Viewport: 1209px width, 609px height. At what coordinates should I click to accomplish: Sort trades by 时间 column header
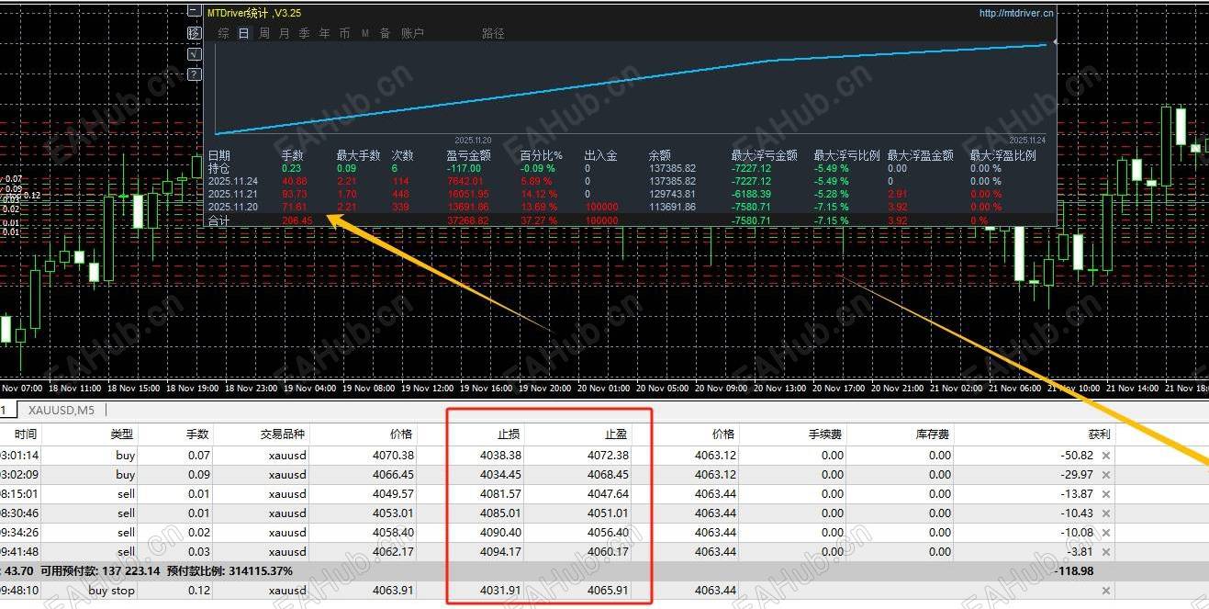[26, 434]
